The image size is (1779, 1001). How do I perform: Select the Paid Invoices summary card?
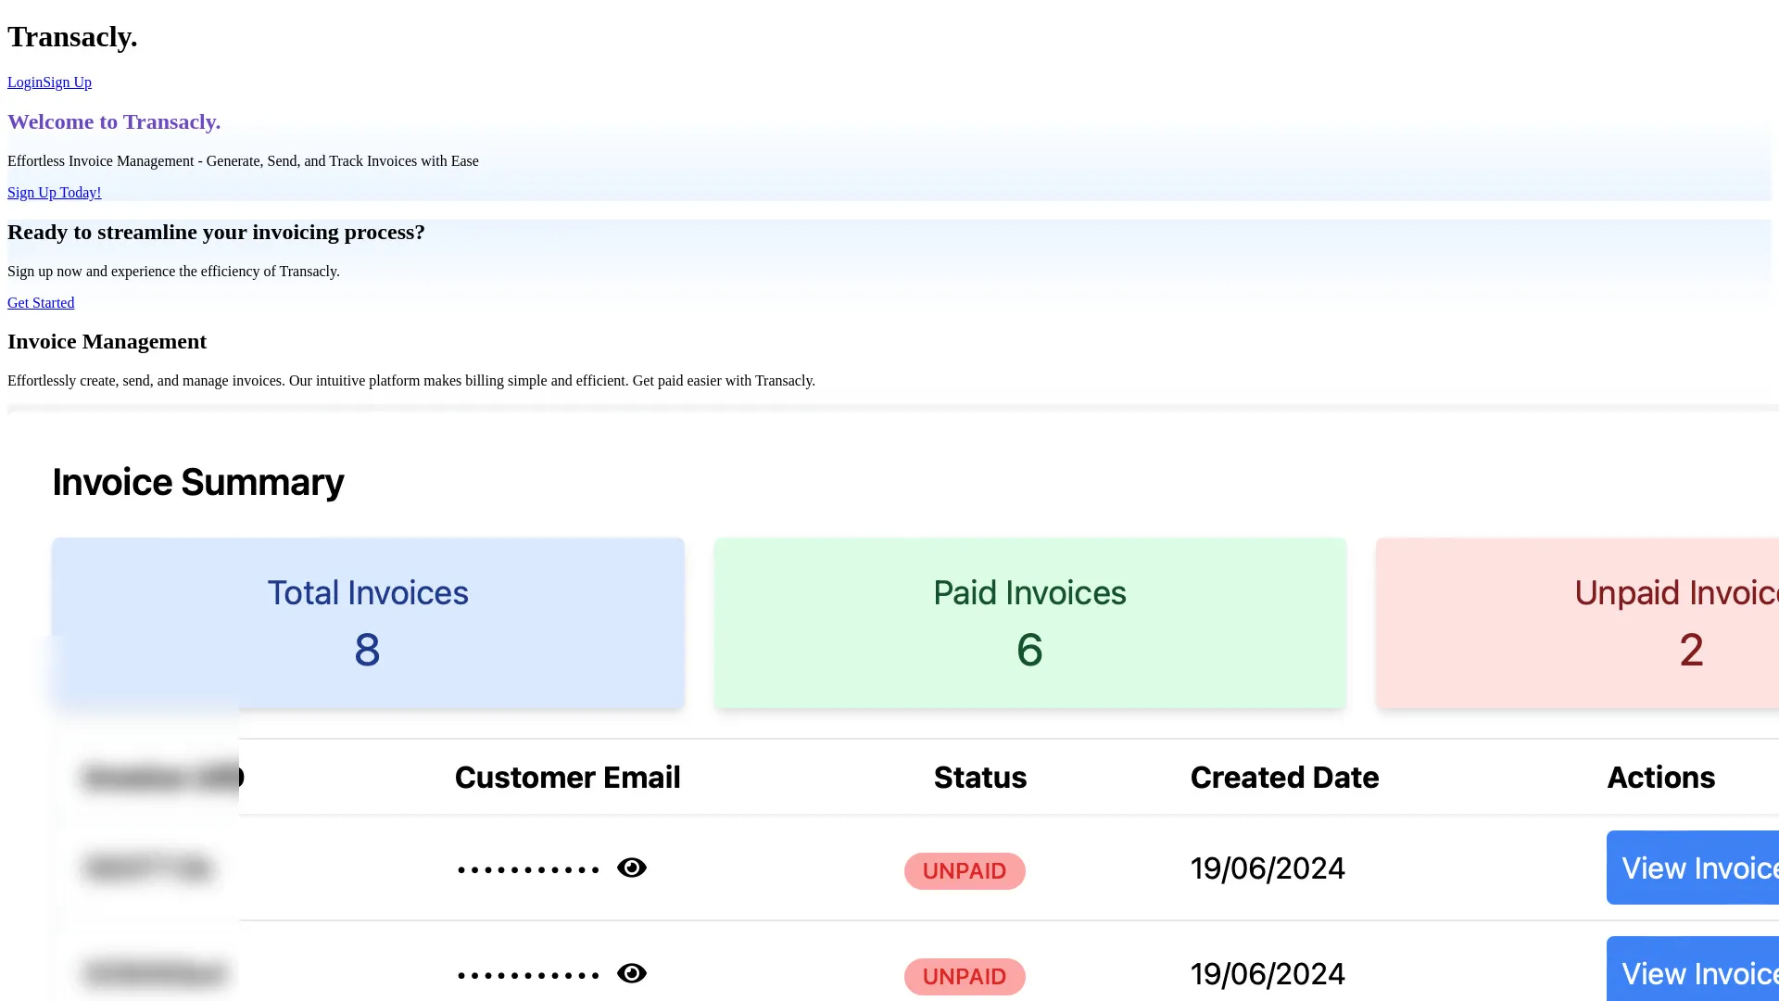[x=1029, y=623]
